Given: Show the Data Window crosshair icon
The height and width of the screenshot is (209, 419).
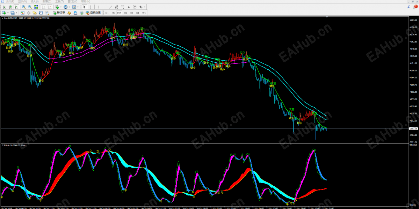Looking at the screenshot, I should pyautogui.click(x=29, y=13).
